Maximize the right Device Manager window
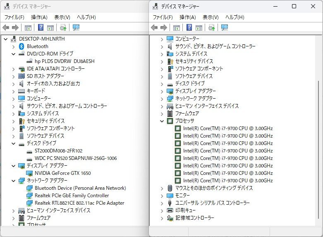The width and height of the screenshot is (323, 237). tap(294, 6)
